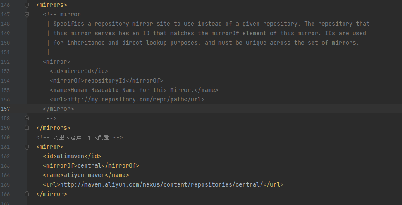Image resolution: width=402 pixels, height=205 pixels.
Task: Click line number 151 in the gutter
Action: tap(5, 52)
